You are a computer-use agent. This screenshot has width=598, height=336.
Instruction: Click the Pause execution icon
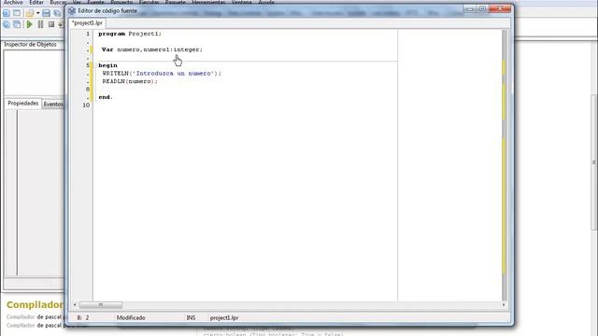pyautogui.click(x=40, y=24)
